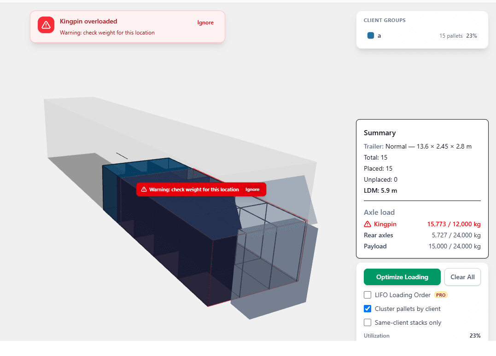Click the 'LDM: 5.9 m' line
Image resolution: width=496 pixels, height=356 pixels.
(380, 190)
